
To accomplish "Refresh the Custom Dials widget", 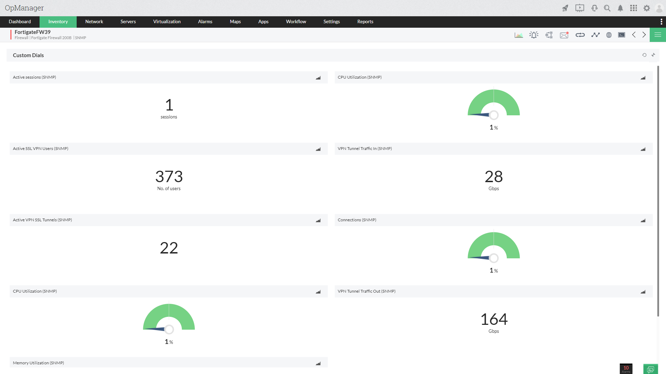I will [644, 55].
